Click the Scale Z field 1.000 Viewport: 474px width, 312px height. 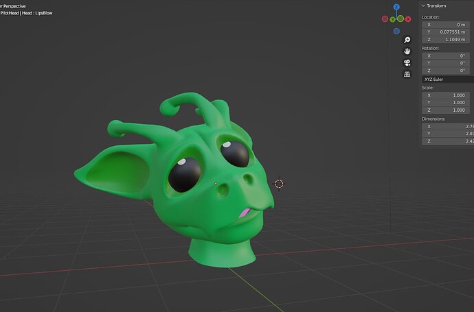[446, 110]
